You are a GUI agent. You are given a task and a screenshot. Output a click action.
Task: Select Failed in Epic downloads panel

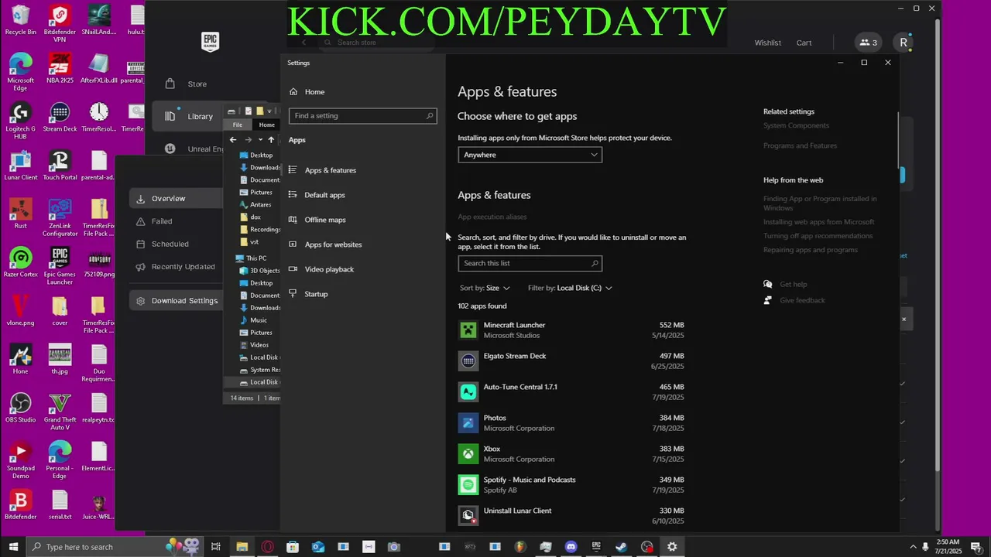tap(162, 221)
